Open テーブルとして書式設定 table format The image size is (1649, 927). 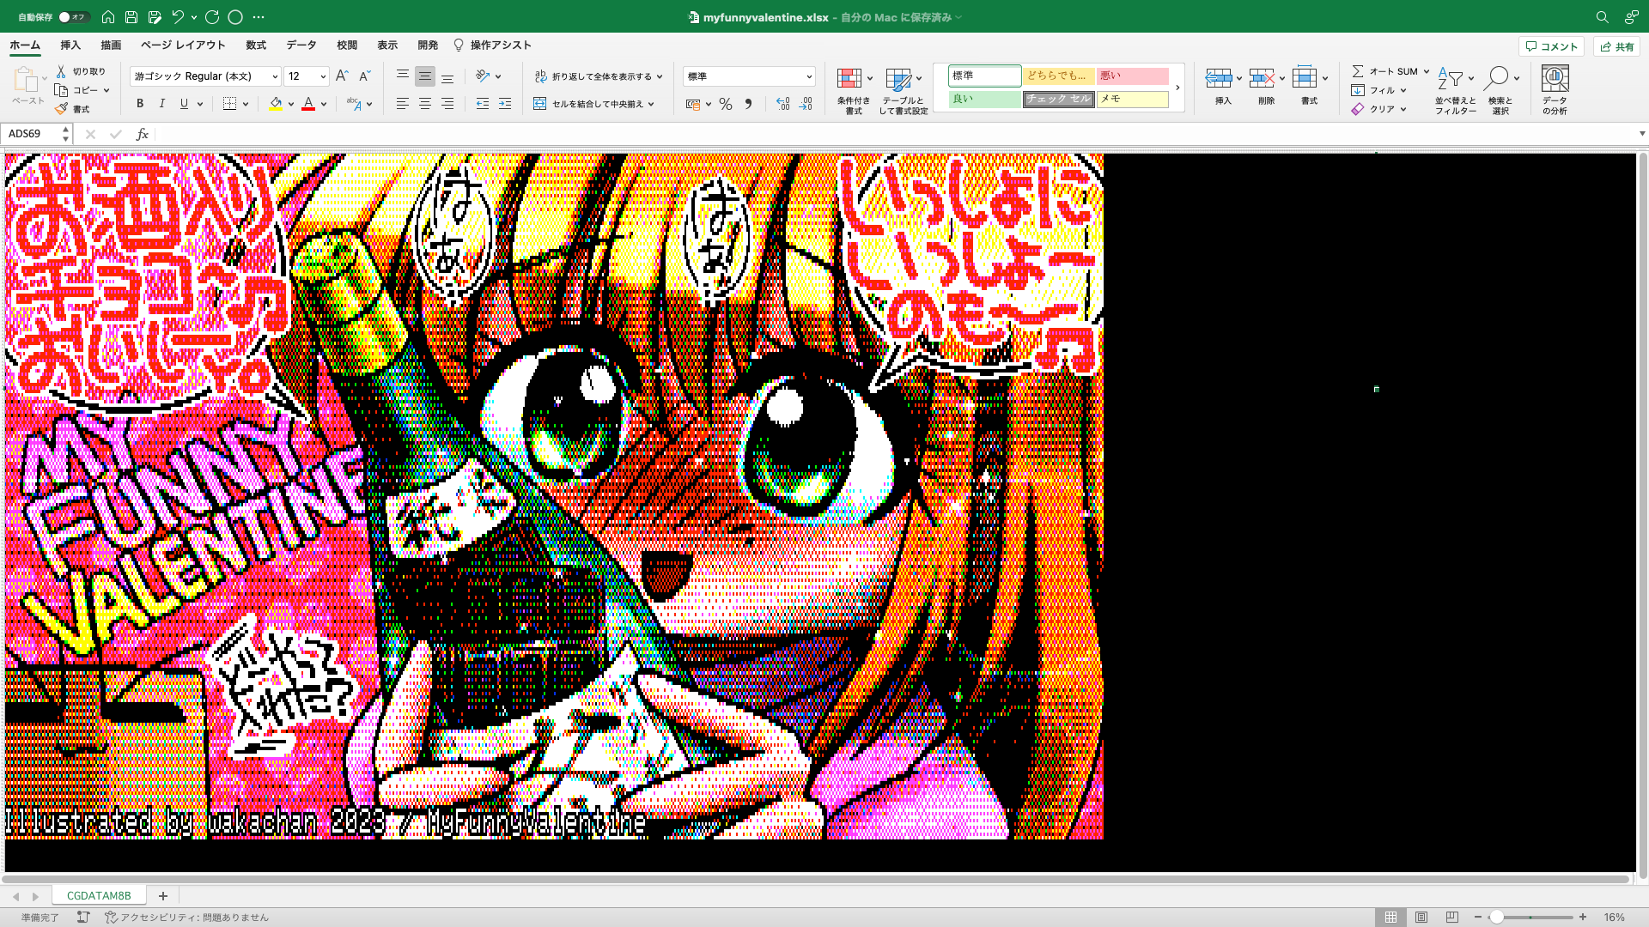903,91
